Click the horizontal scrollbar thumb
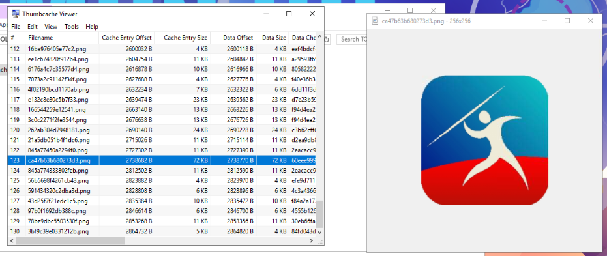The image size is (607, 256). 70,240
